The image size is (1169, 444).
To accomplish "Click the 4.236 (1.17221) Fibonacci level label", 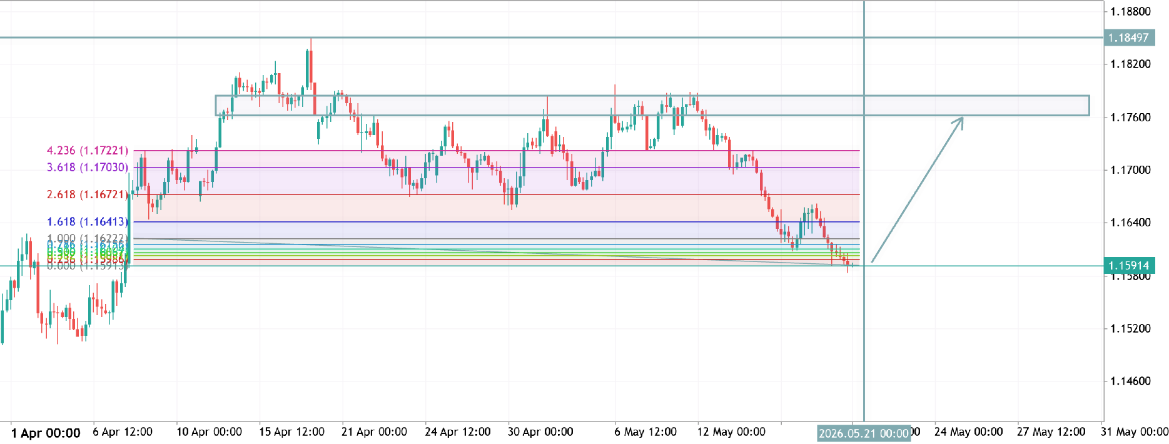I will point(88,151).
